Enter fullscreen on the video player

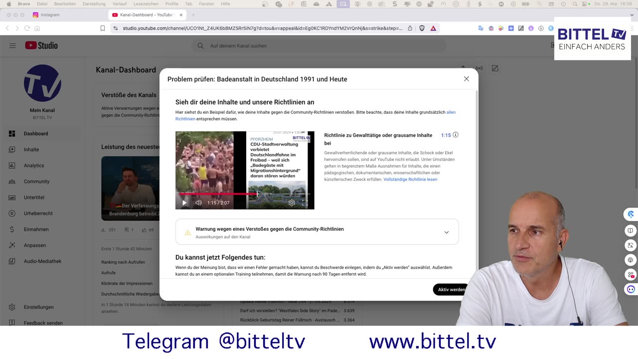coord(305,203)
